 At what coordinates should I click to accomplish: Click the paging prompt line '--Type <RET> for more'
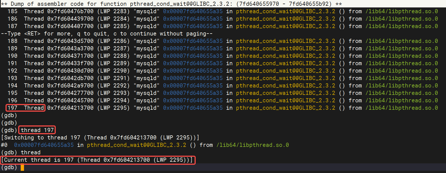[107, 34]
